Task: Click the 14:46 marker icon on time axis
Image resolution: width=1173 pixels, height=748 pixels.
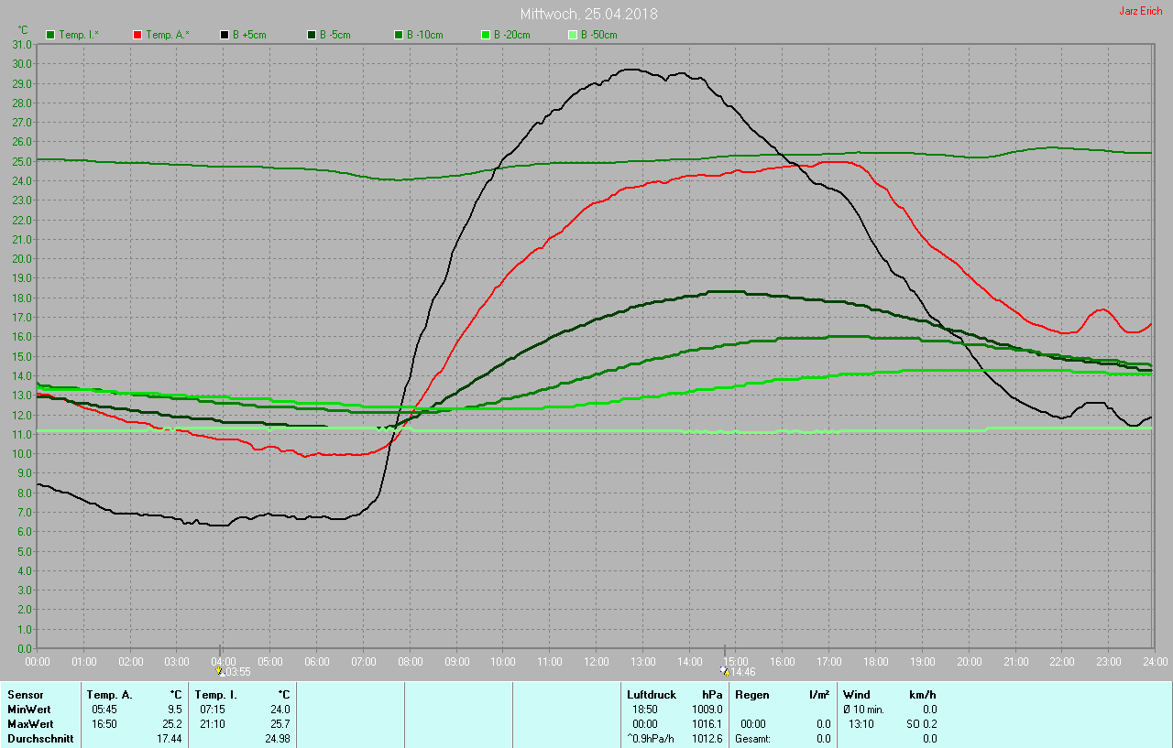Action: (724, 670)
